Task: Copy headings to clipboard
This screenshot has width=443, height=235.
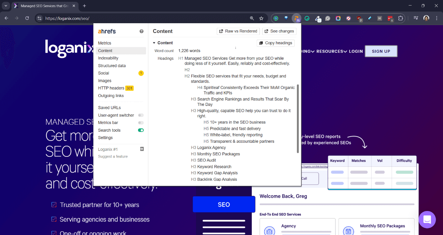Action: (x=275, y=43)
